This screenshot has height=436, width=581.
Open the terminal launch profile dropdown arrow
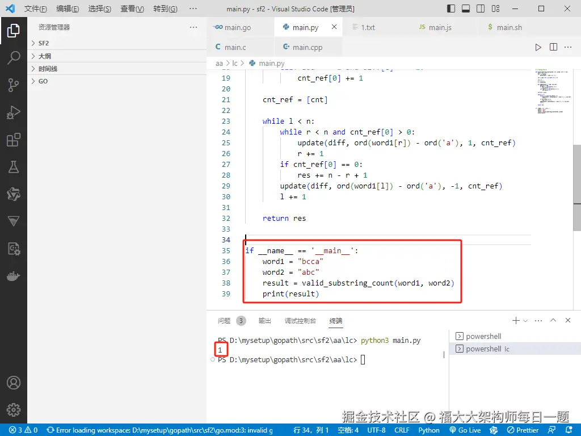click(525, 321)
